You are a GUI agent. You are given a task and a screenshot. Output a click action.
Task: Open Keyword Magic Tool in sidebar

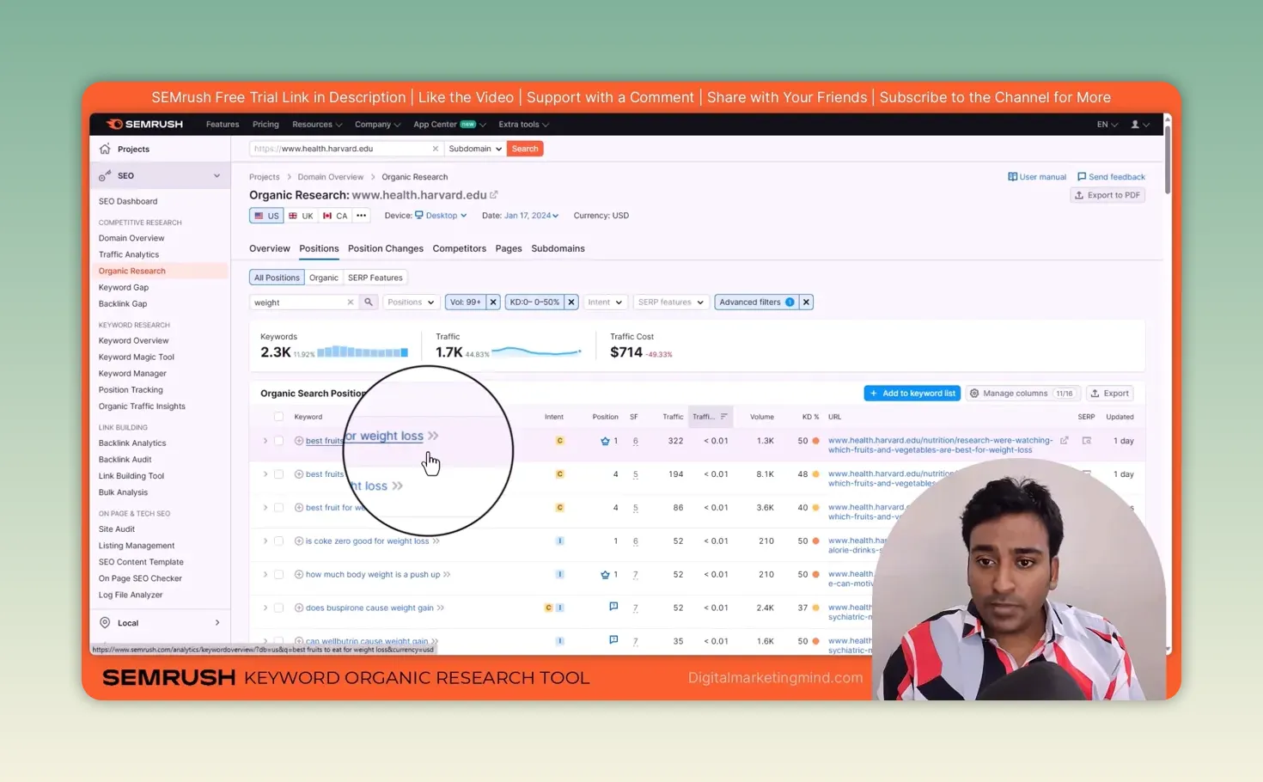[x=136, y=357]
